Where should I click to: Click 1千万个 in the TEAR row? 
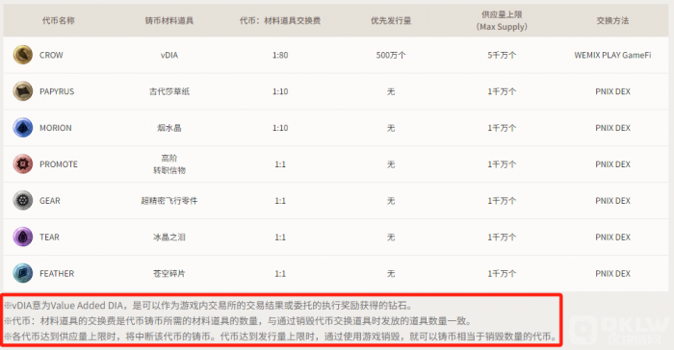(x=502, y=237)
